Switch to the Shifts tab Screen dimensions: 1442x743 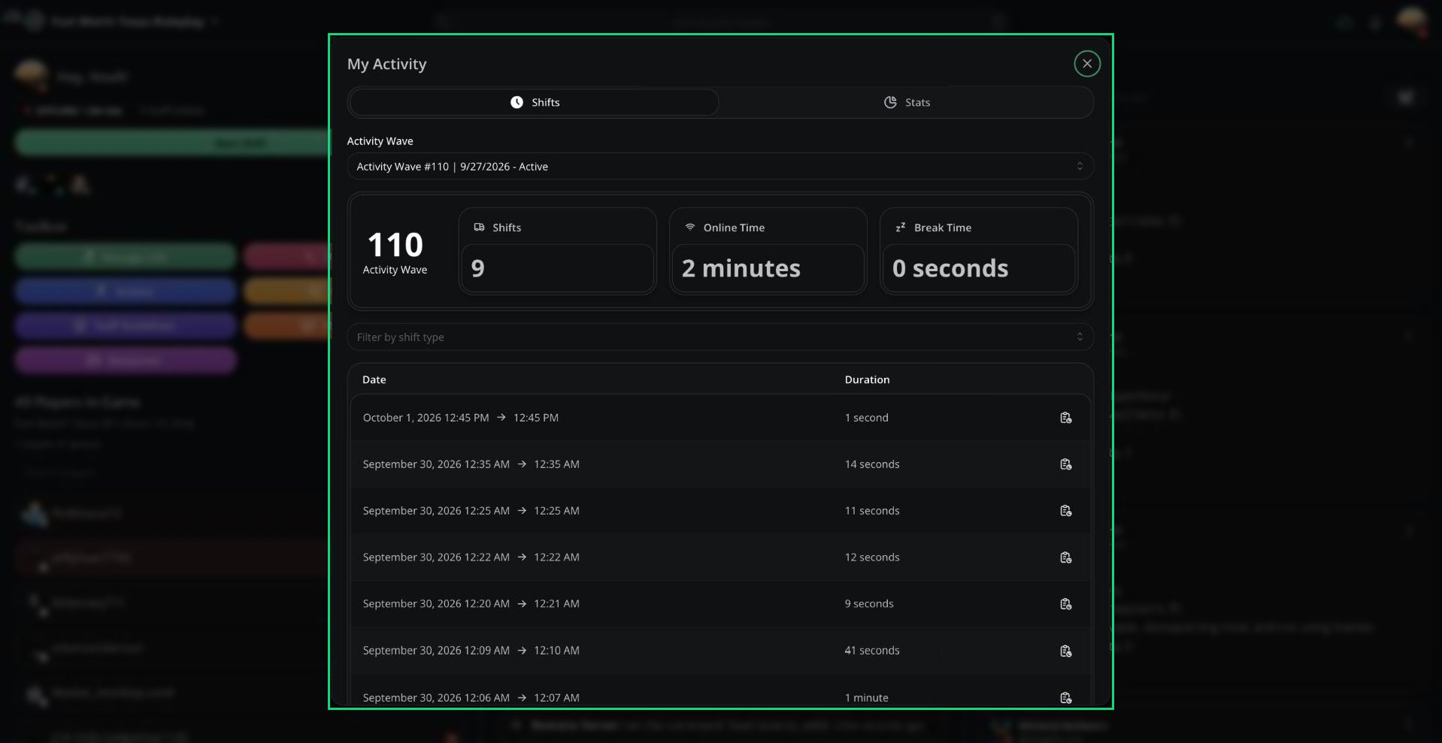[534, 102]
